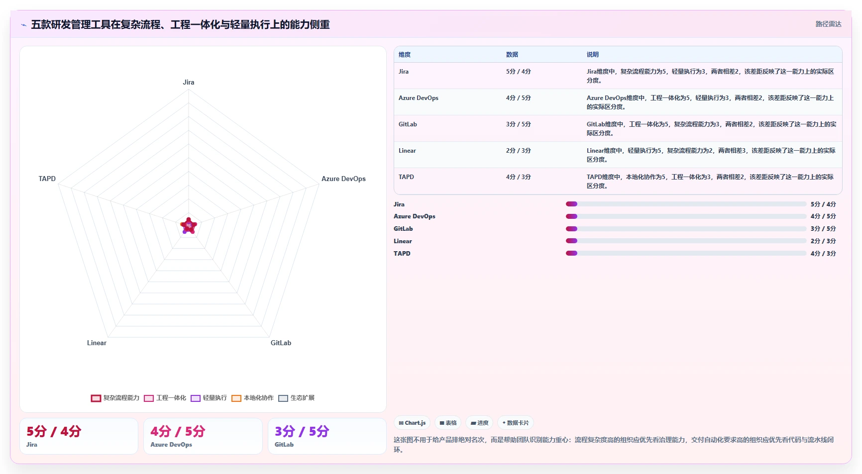Click the GitLab label in the progress list
The image size is (862, 474).
click(x=403, y=229)
